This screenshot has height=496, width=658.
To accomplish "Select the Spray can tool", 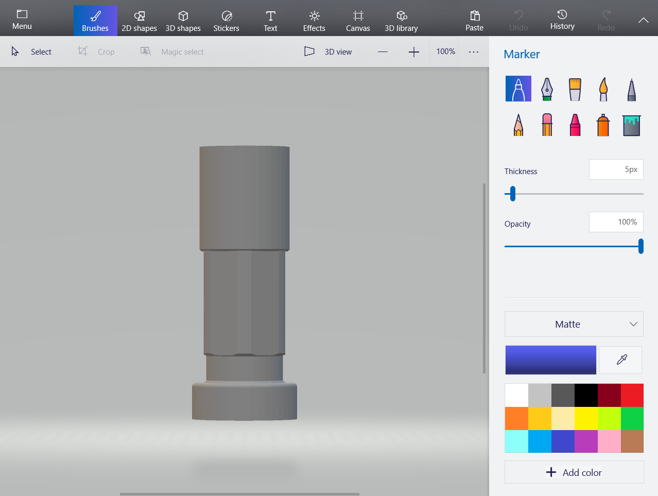I will coord(603,125).
